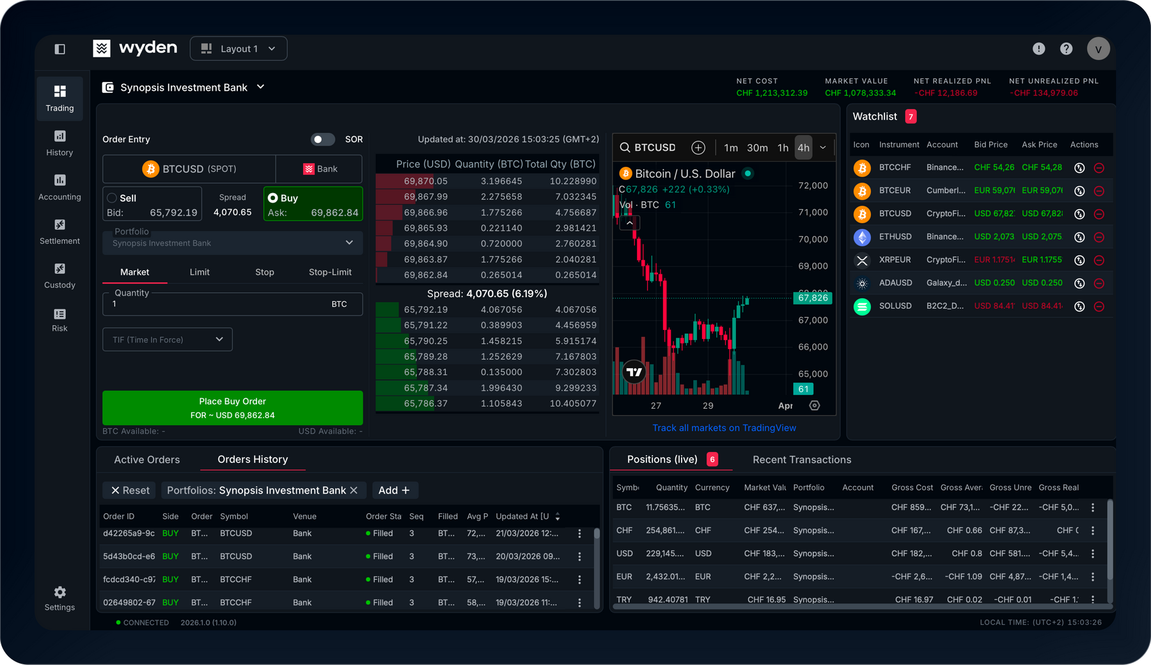Open the Layout 1 dropdown
This screenshot has width=1151, height=665.
click(239, 49)
